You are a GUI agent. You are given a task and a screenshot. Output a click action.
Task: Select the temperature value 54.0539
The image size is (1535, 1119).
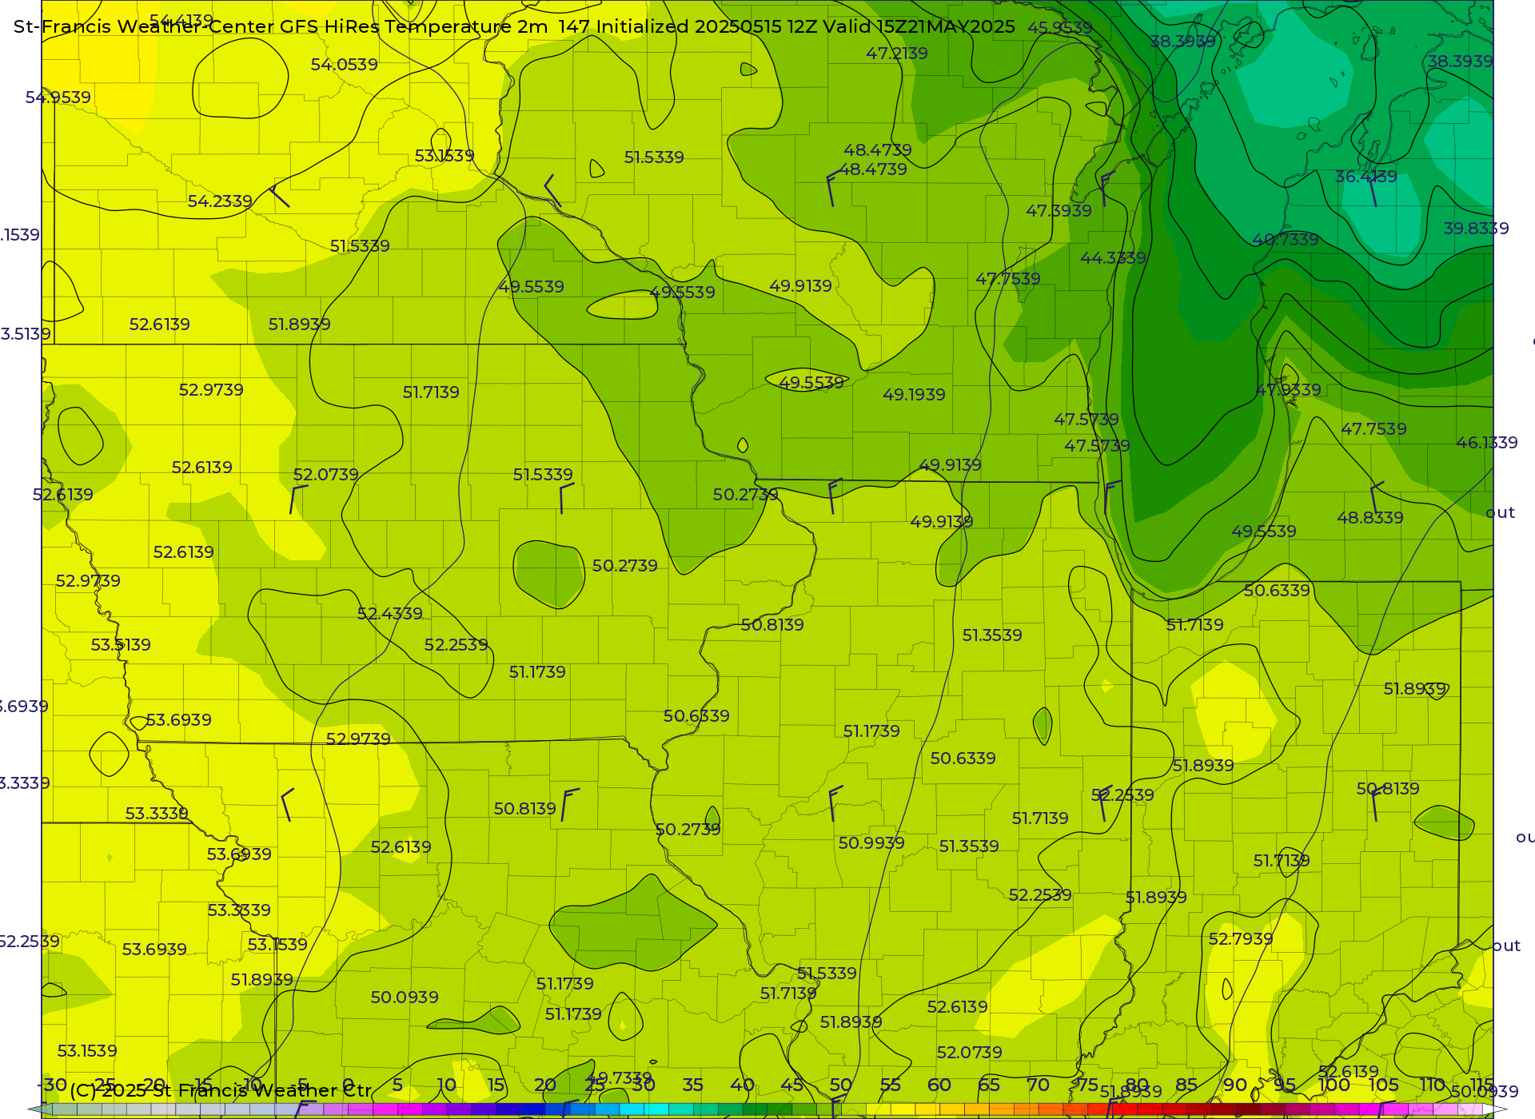coord(344,64)
